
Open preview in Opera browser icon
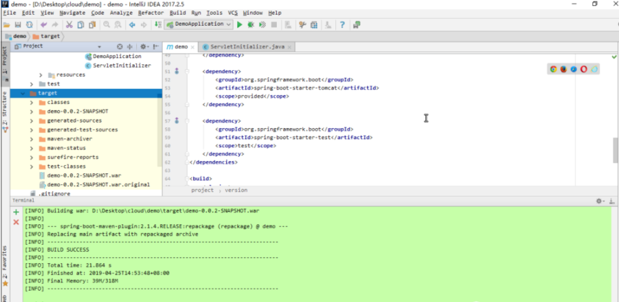584,69
